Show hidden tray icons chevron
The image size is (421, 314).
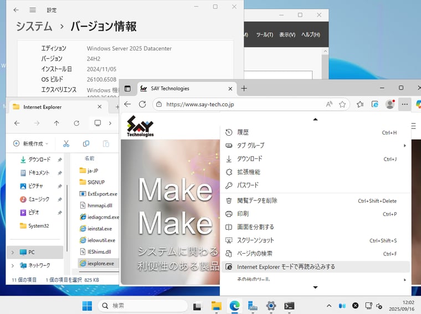(329, 306)
